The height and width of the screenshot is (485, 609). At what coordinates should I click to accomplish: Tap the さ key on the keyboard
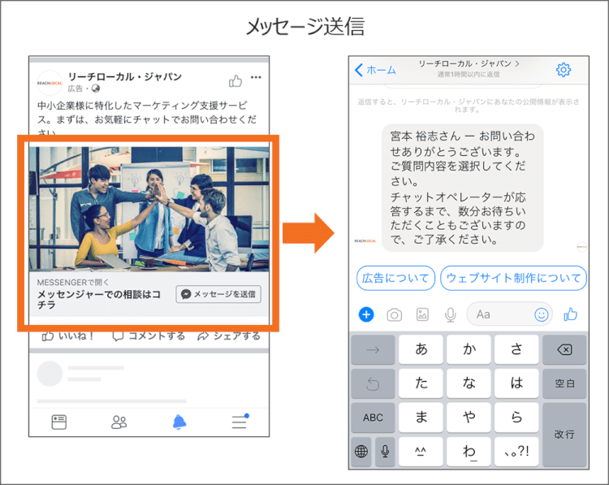point(516,349)
